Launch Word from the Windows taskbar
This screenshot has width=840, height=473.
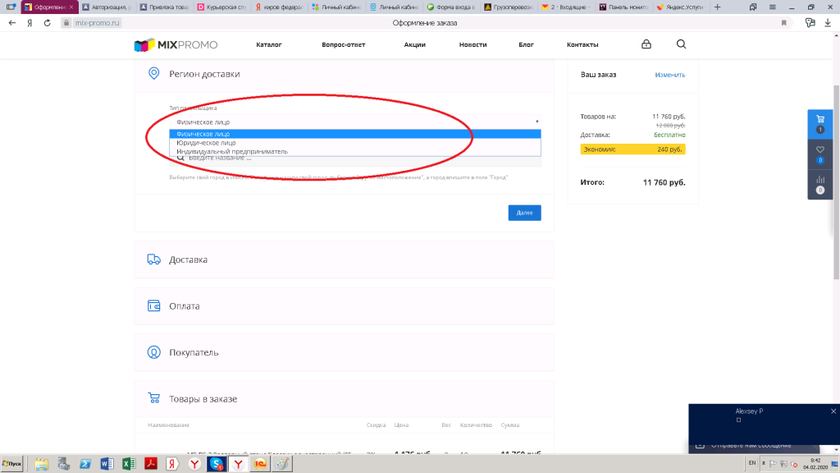tap(106, 464)
